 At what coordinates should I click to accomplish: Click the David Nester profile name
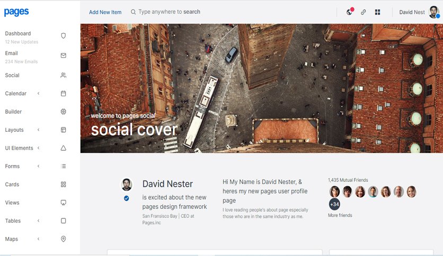tap(167, 184)
